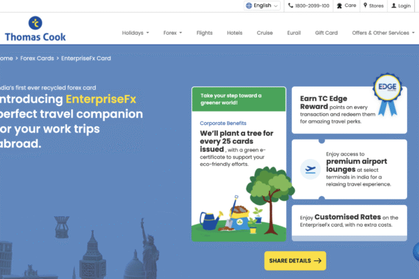Click the Thomas Cook logo
The width and height of the screenshot is (419, 279).
pos(35,29)
